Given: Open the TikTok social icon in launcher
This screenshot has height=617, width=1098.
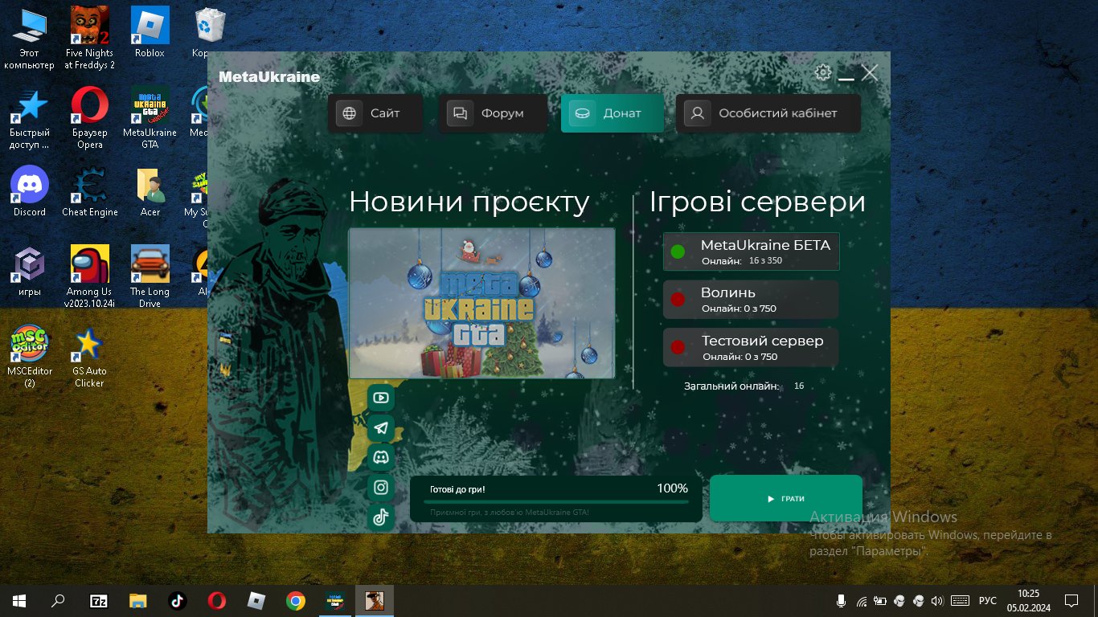Looking at the screenshot, I should (x=381, y=517).
